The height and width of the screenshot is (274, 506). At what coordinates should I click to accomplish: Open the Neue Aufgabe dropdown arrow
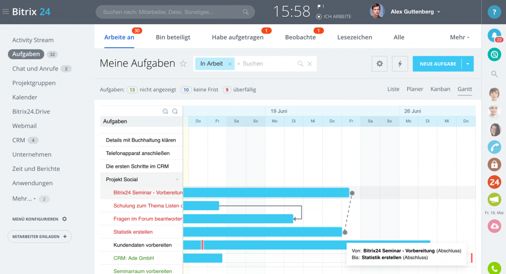[x=467, y=64]
